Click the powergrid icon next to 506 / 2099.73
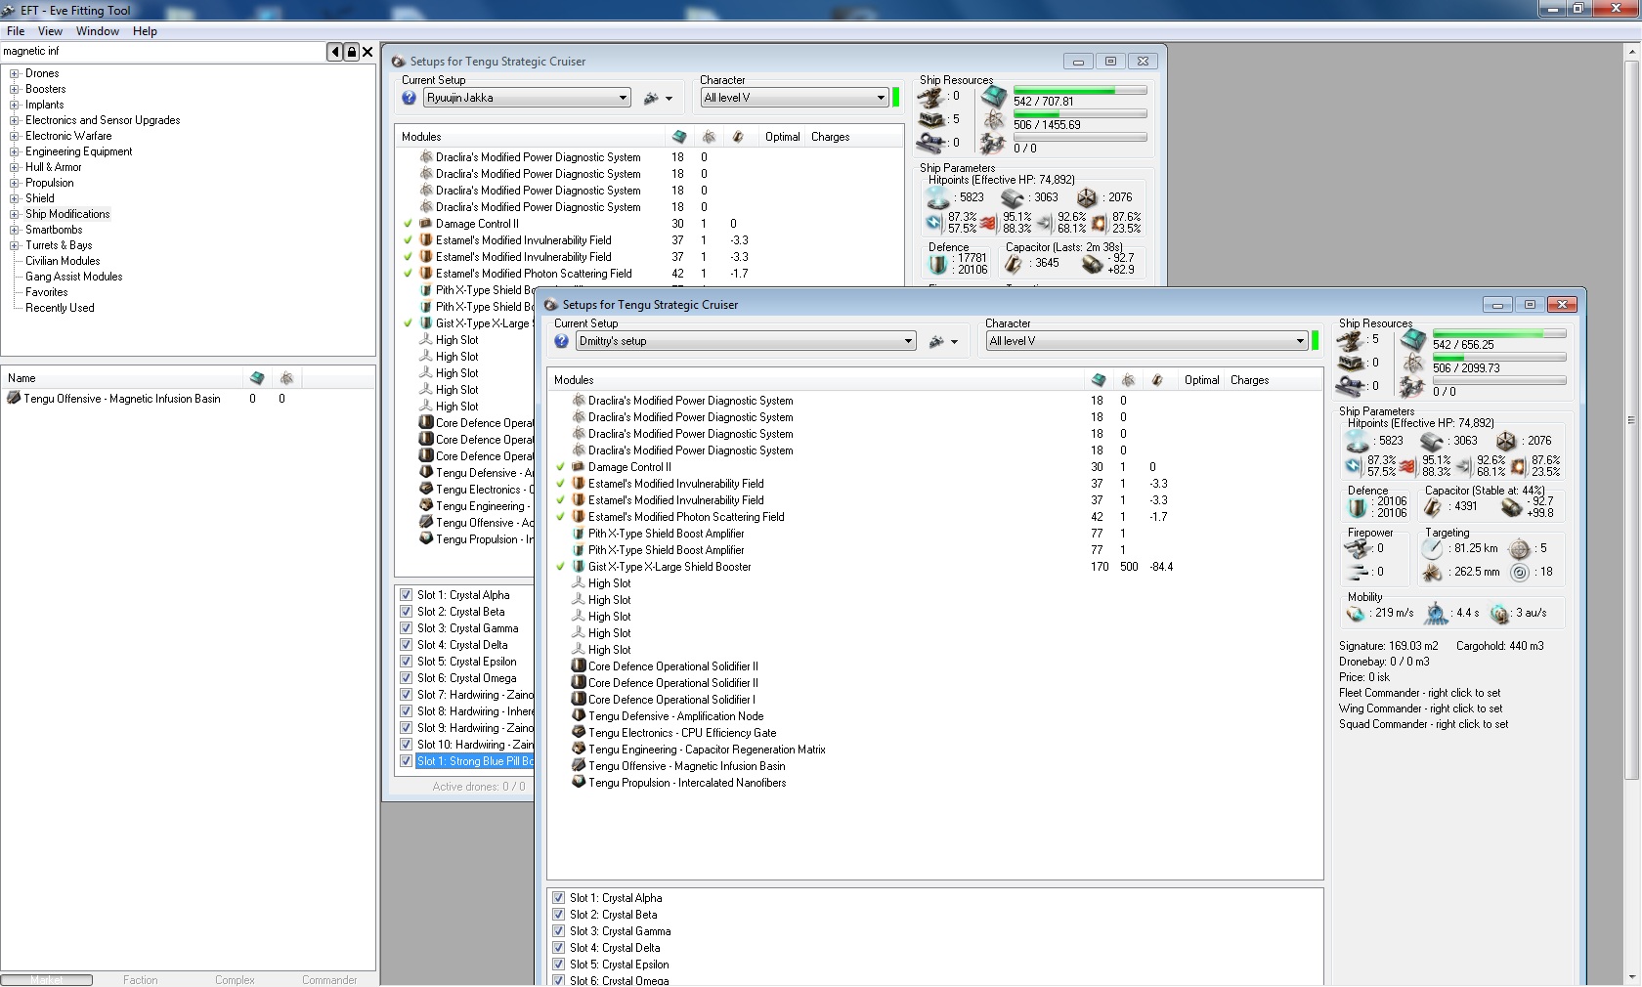1642x987 pixels. click(x=1413, y=364)
